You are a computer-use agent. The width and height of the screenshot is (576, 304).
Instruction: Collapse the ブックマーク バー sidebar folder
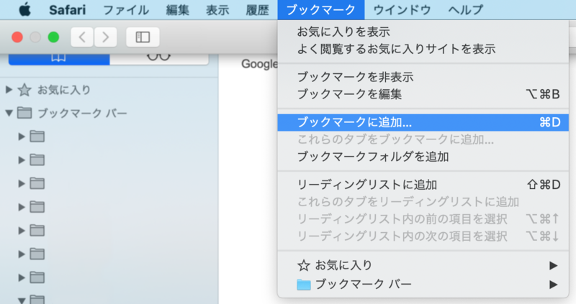9,114
